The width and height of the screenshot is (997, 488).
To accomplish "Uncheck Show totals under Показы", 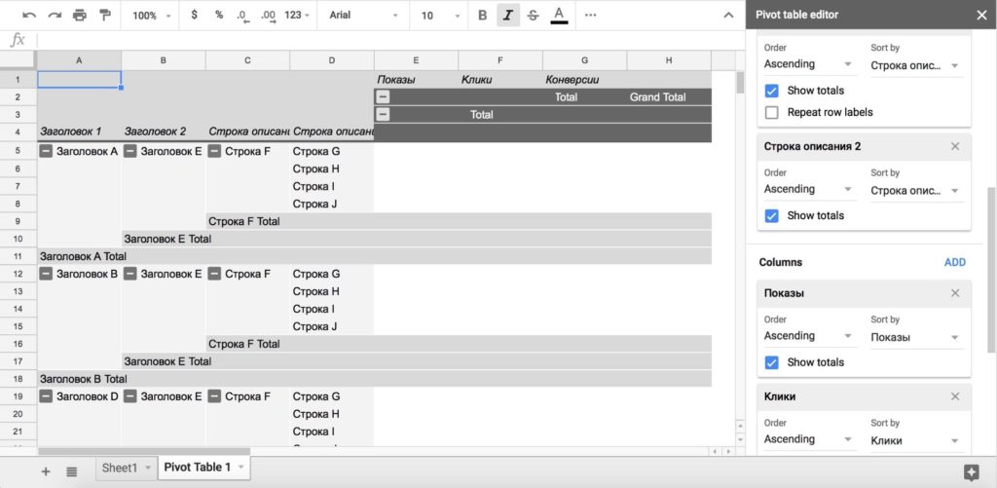I will pyautogui.click(x=772, y=362).
